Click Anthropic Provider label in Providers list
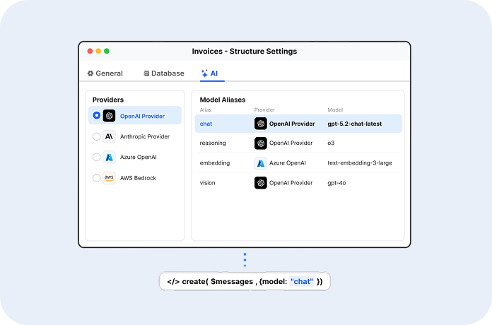This screenshot has height=325, width=492. coord(145,136)
